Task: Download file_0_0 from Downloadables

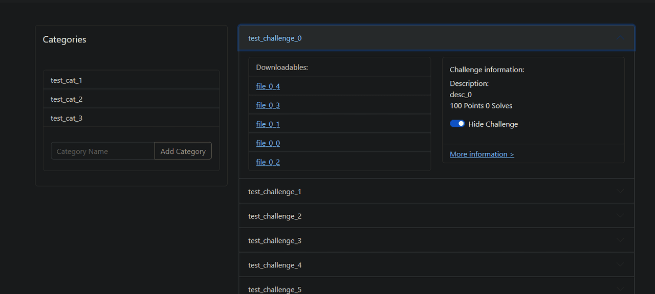Action: pos(268,143)
